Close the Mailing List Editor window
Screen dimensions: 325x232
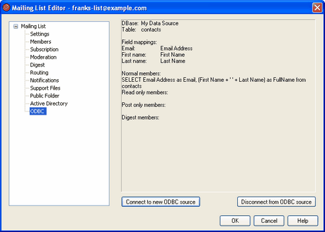317,8
